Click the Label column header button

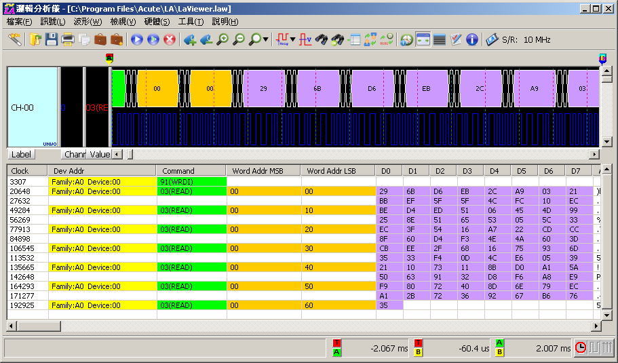21,154
